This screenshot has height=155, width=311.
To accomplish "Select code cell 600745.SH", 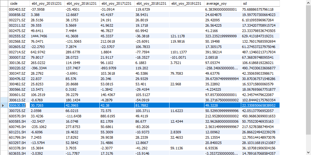I will [x=19, y=127].
